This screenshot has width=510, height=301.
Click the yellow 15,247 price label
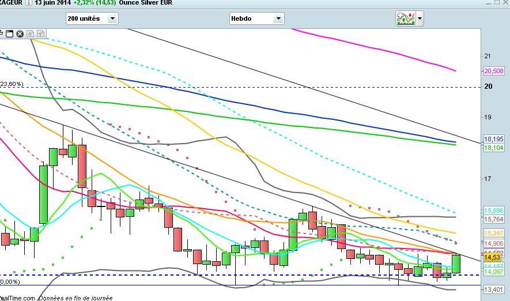[x=494, y=233]
